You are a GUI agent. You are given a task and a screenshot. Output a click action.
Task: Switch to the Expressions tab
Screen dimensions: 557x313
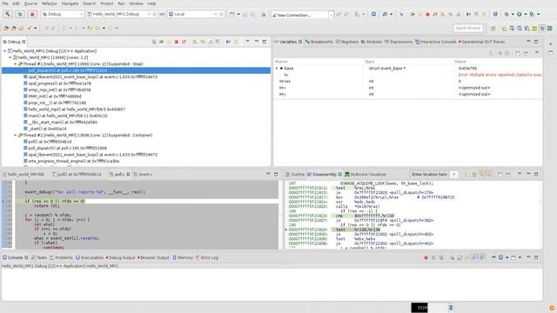coord(399,42)
